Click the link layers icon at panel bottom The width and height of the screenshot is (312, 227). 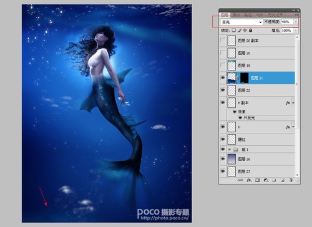click(240, 180)
